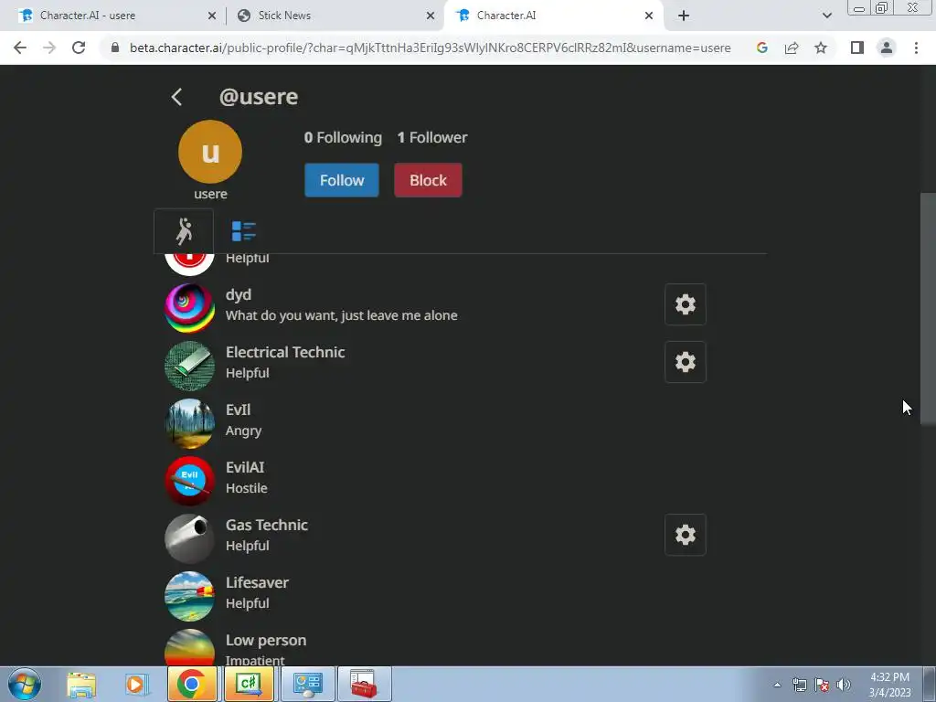This screenshot has width=936, height=702.
Task: Expand the tab search dropdown arrow
Action: click(x=826, y=16)
